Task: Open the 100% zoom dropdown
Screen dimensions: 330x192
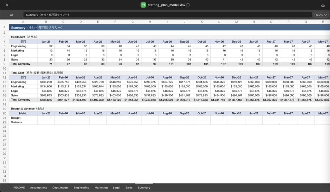Action: coord(321,15)
